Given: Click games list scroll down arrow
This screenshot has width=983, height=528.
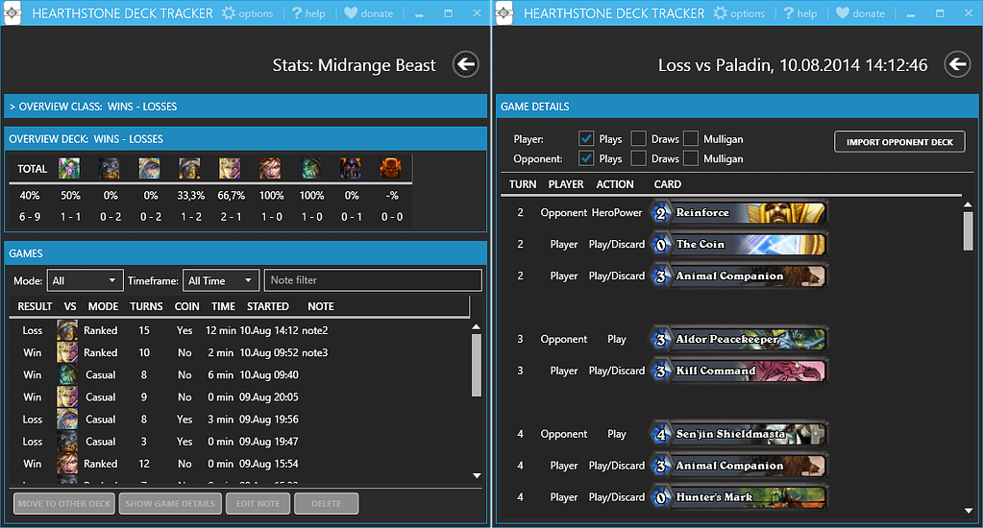Looking at the screenshot, I should click(477, 476).
